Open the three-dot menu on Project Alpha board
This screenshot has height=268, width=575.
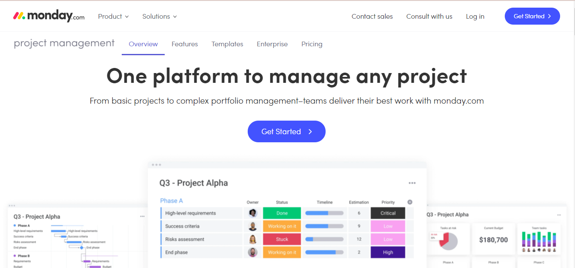(x=412, y=183)
